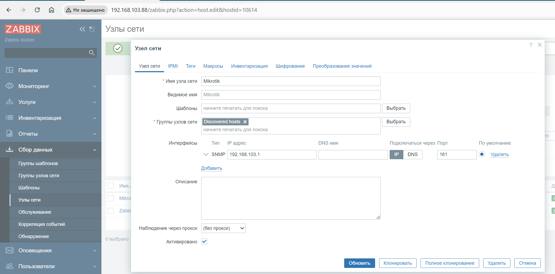The height and width of the screenshot is (274, 555).
Task: Reload the page with browser refresh icon
Action: (x=37, y=10)
